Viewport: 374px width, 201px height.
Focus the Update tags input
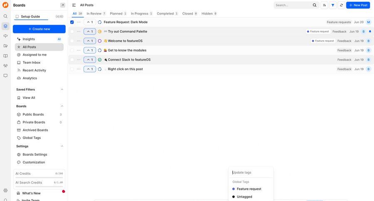pyautogui.click(x=251, y=172)
